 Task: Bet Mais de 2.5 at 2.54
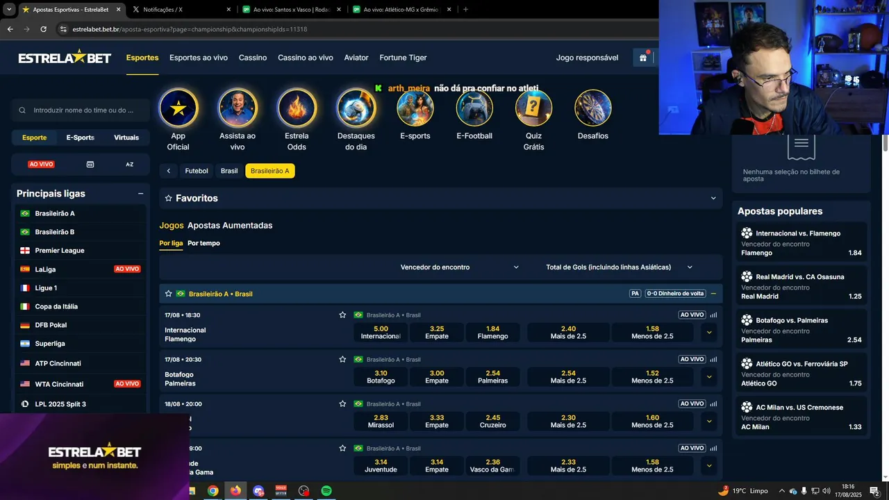(x=568, y=377)
